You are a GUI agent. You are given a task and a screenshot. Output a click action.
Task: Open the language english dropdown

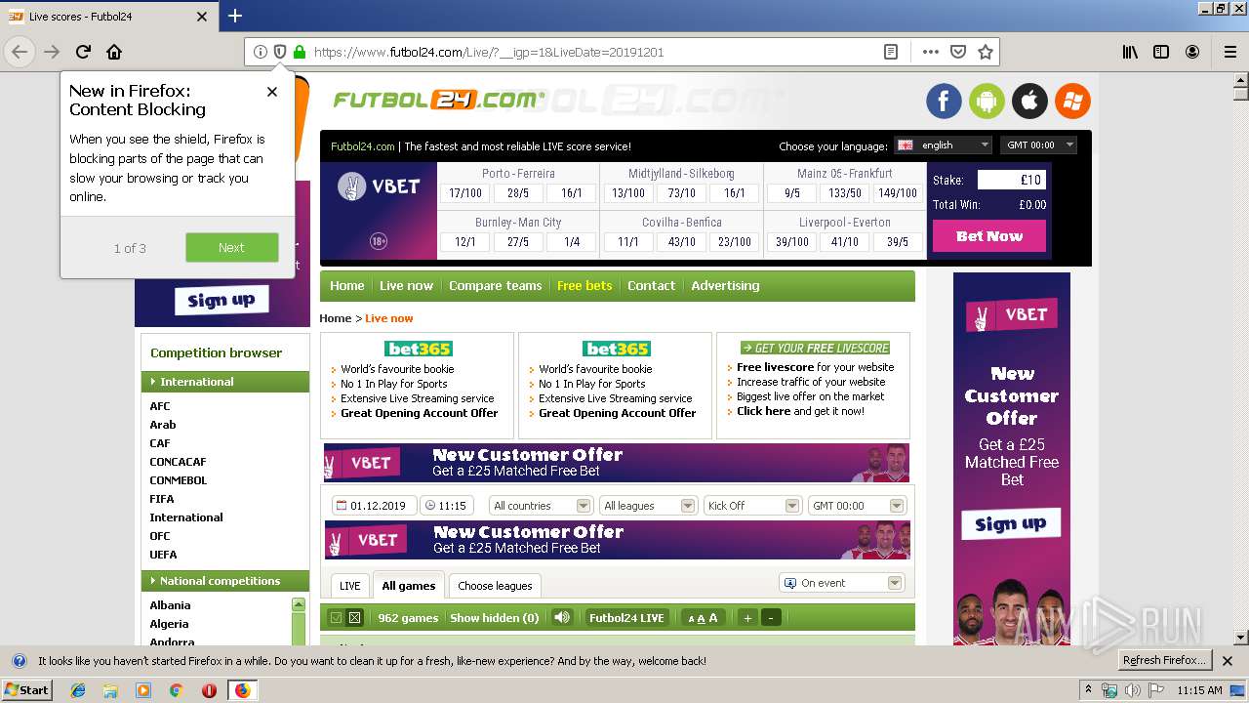[943, 145]
